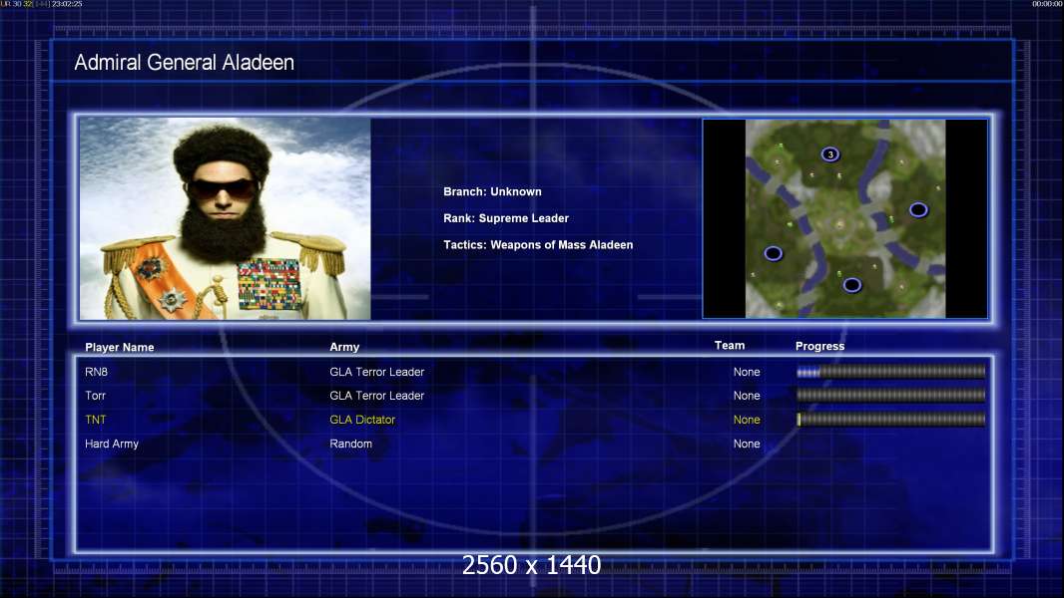Click TNT's team value None
The width and height of the screenshot is (1064, 598).
pos(747,420)
